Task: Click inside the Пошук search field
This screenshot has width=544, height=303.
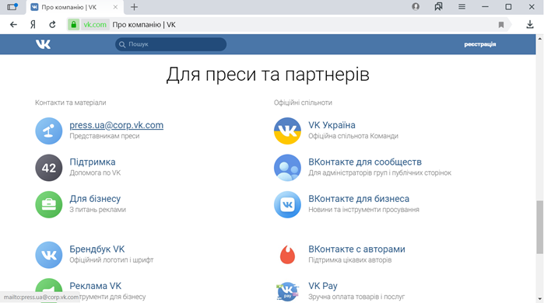Action: (170, 44)
